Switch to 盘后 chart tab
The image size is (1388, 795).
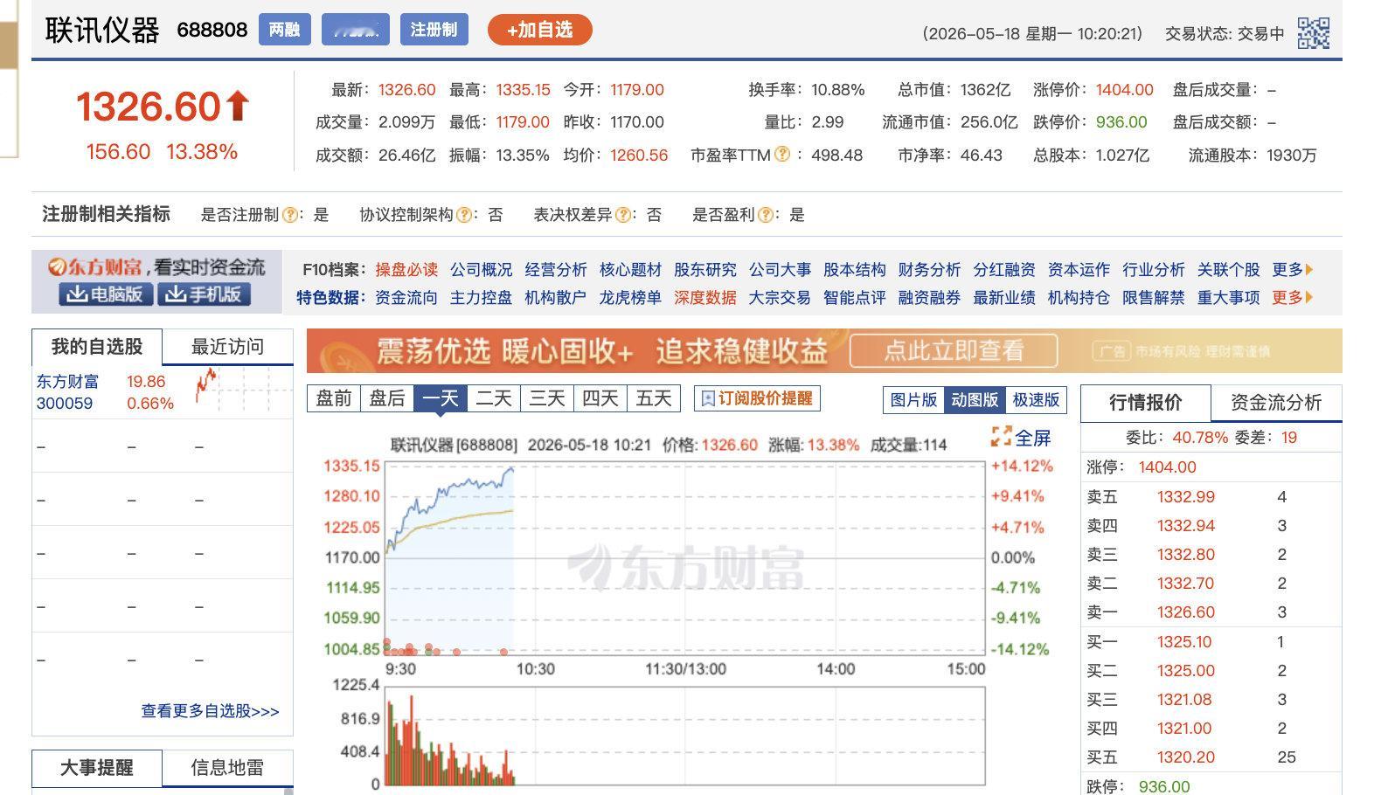click(x=387, y=398)
